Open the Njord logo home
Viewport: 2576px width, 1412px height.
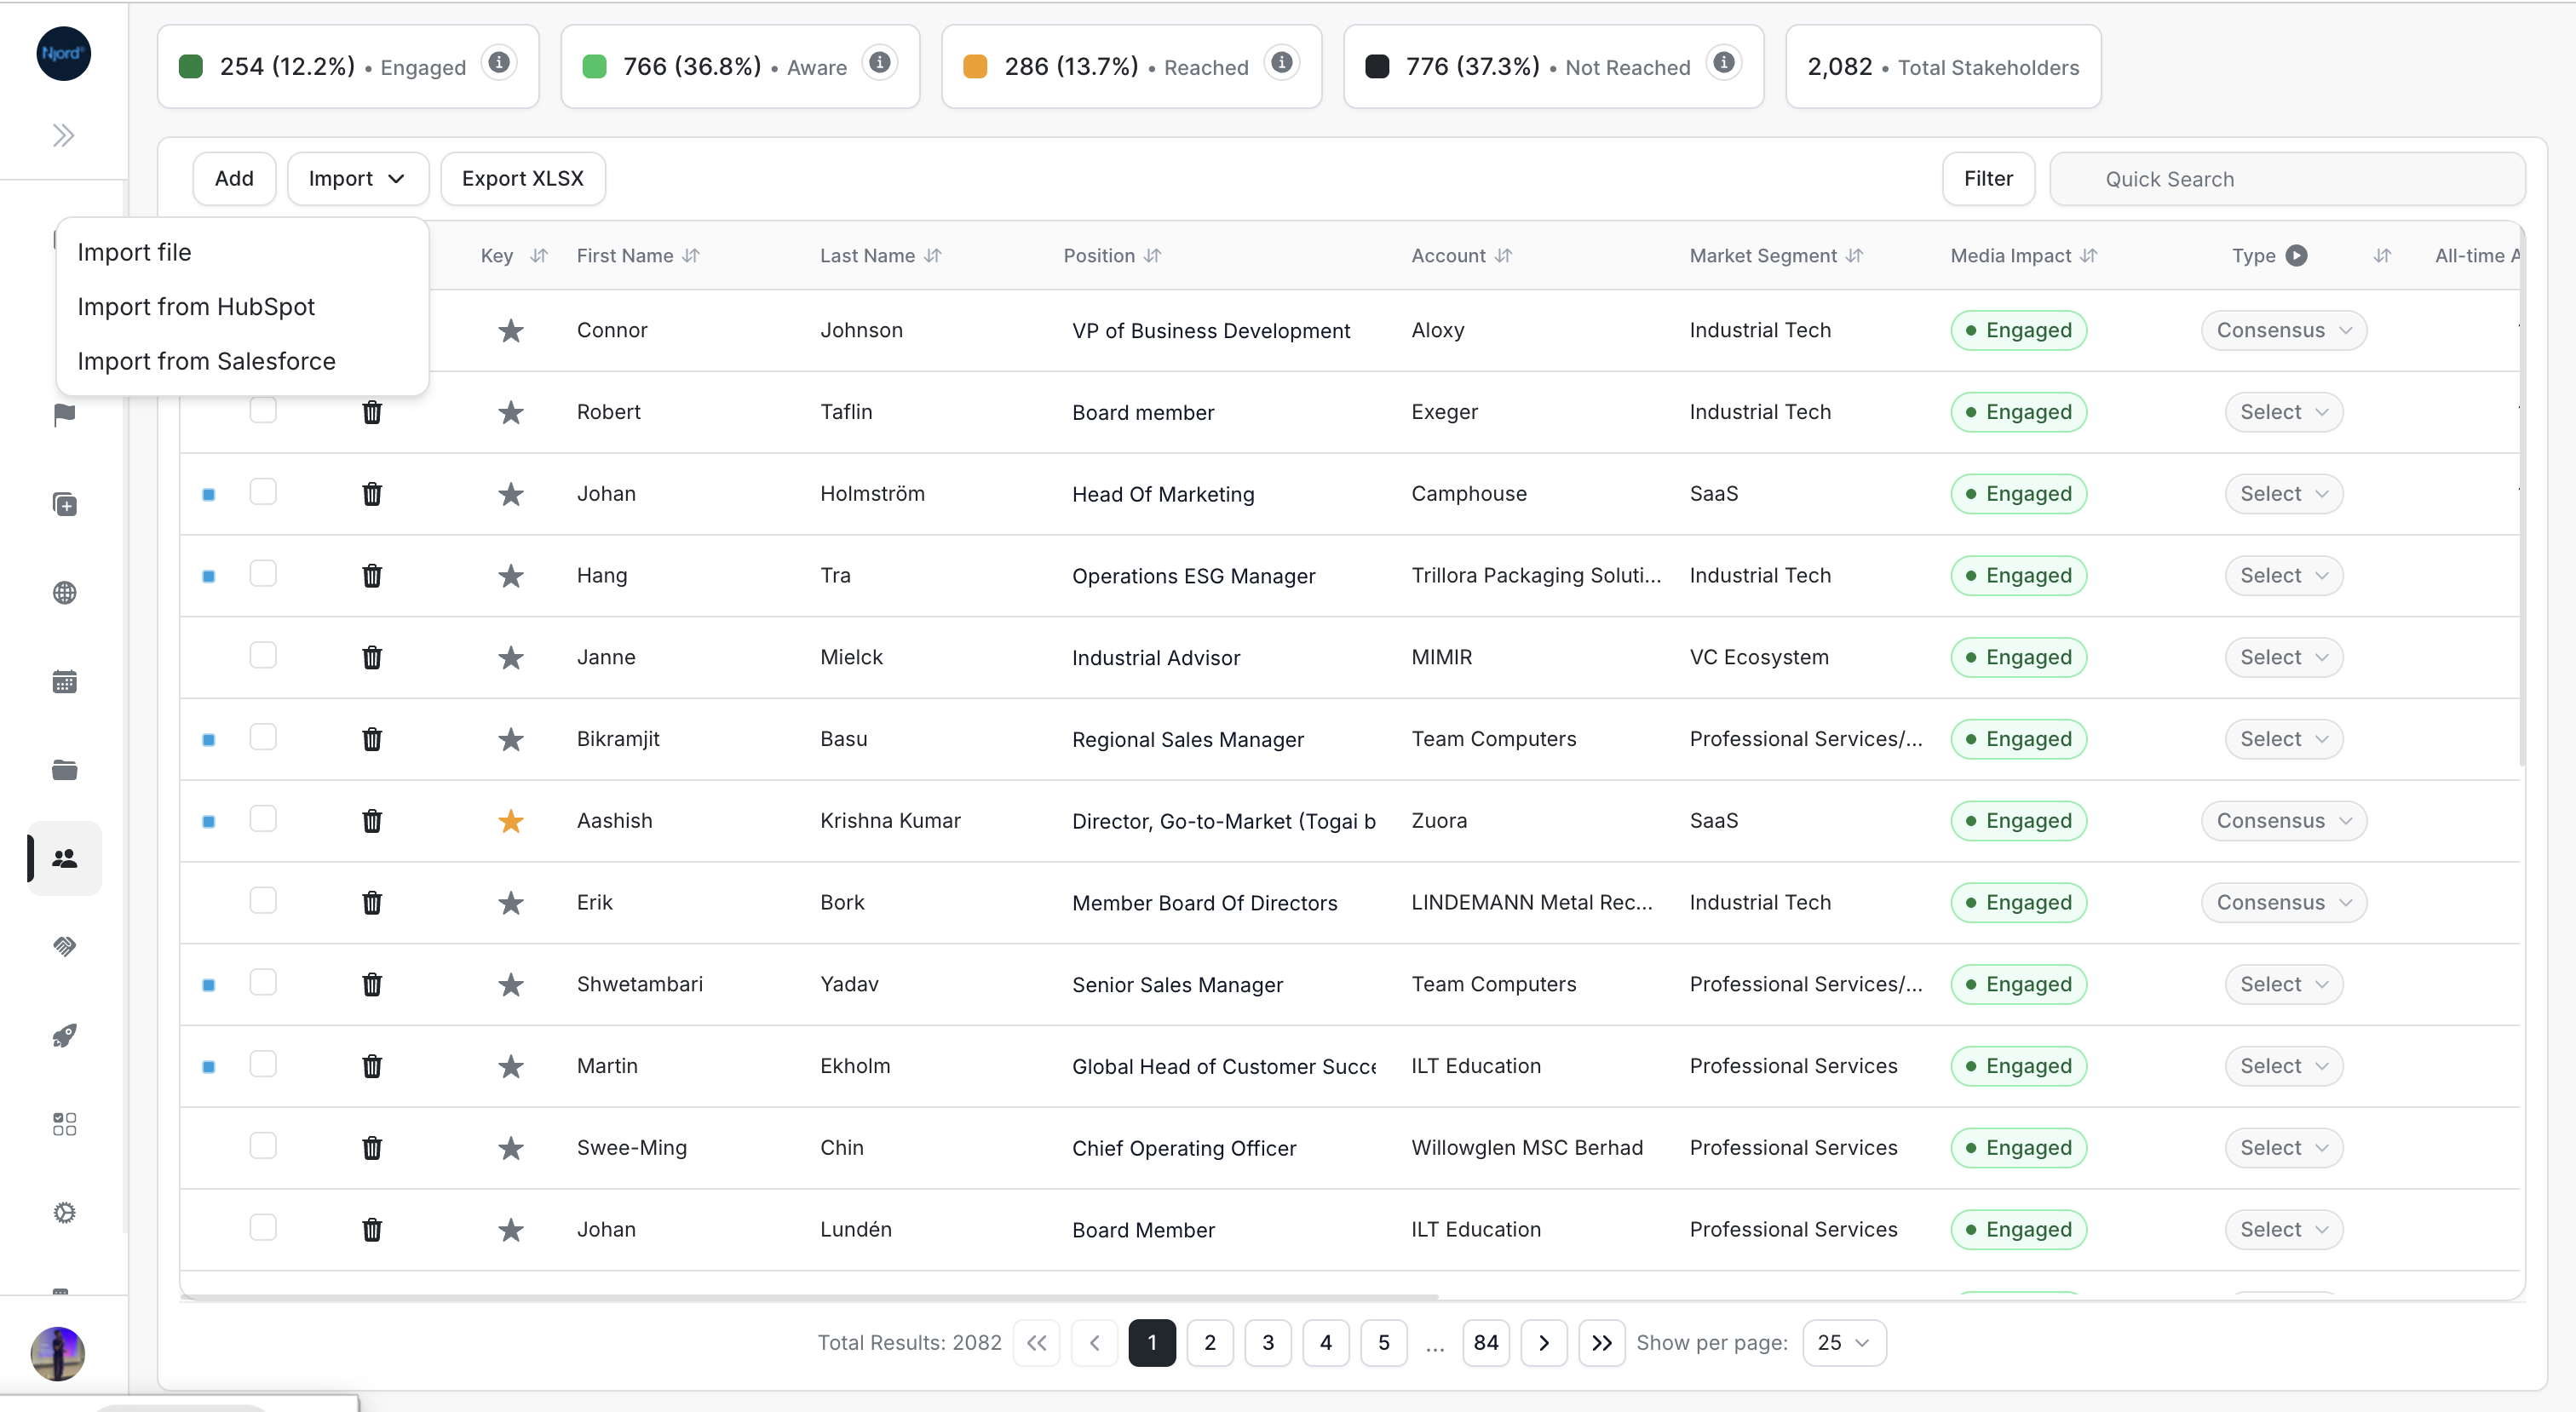pyautogui.click(x=64, y=54)
